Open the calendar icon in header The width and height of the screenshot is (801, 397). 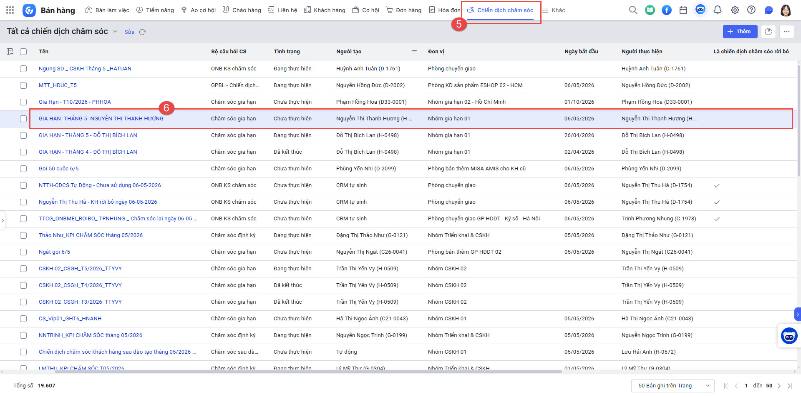[683, 10]
